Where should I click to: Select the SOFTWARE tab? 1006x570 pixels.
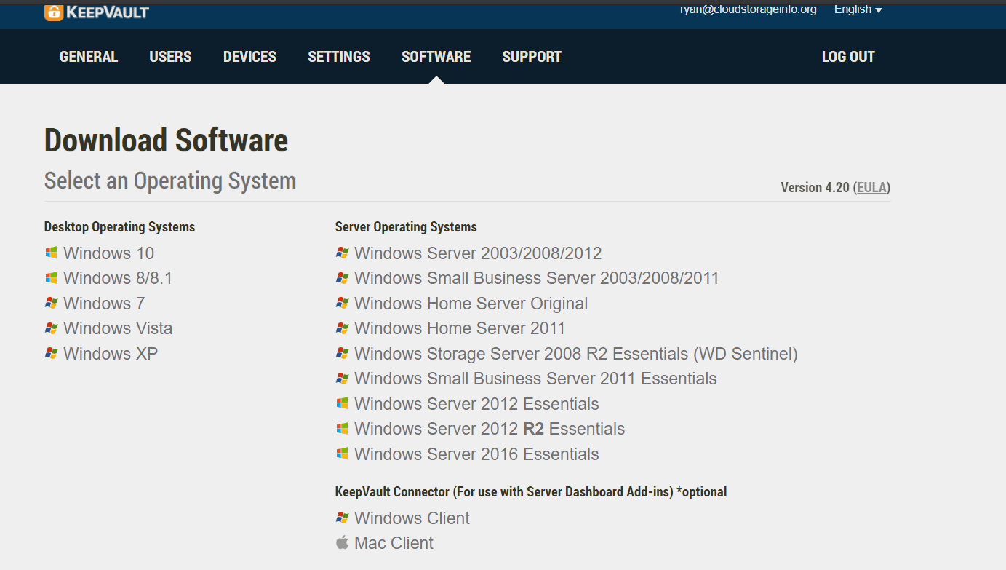[436, 57]
